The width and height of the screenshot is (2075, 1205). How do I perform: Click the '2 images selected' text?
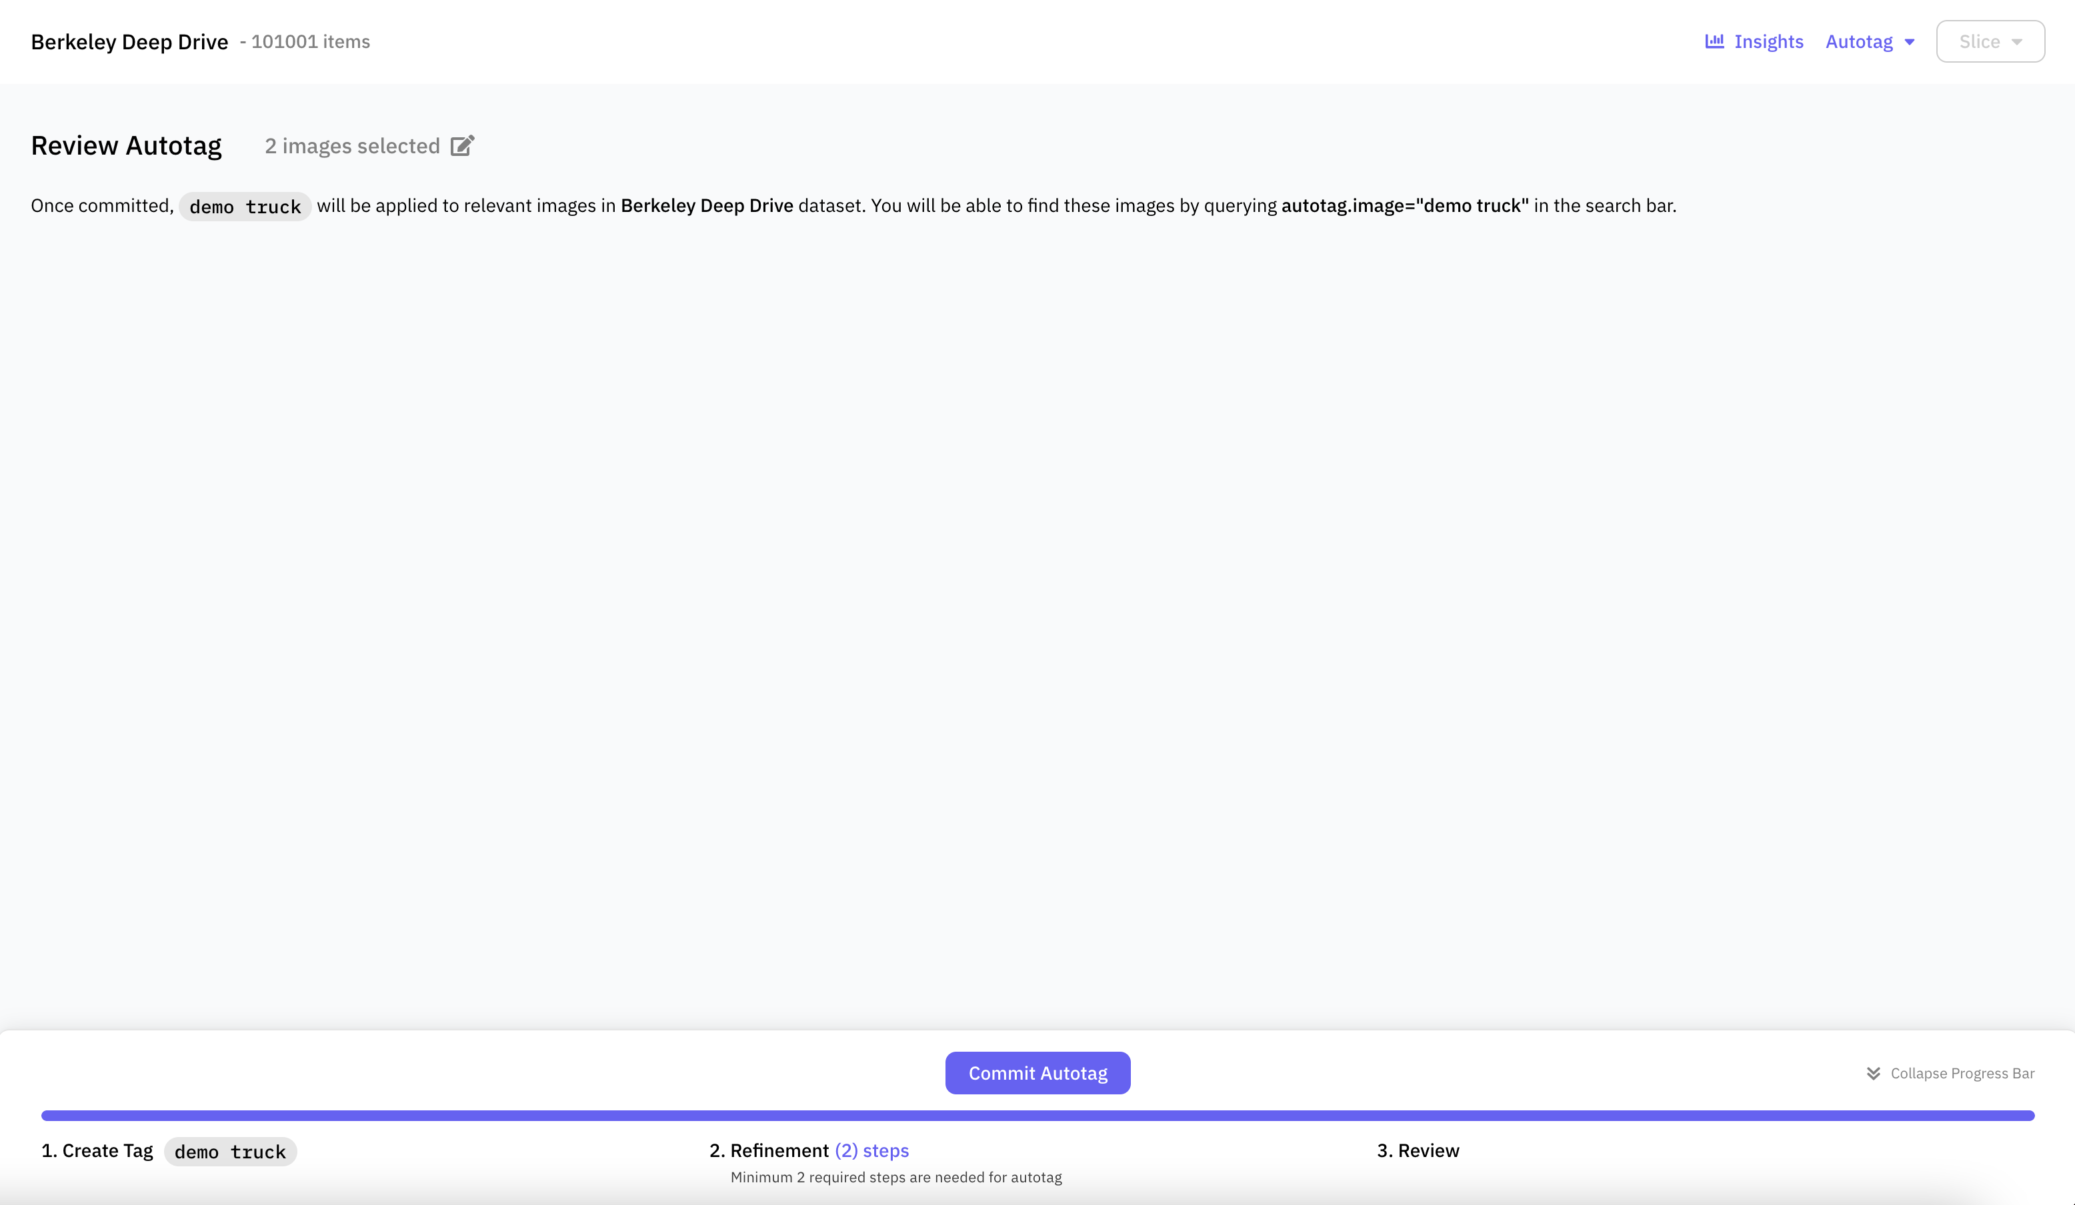coord(353,146)
